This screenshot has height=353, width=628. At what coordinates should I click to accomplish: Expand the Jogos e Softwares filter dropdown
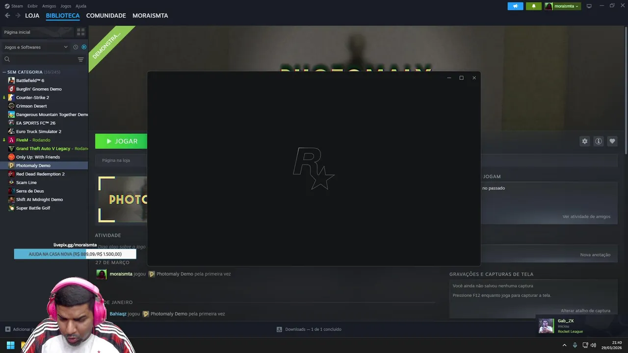(35, 47)
